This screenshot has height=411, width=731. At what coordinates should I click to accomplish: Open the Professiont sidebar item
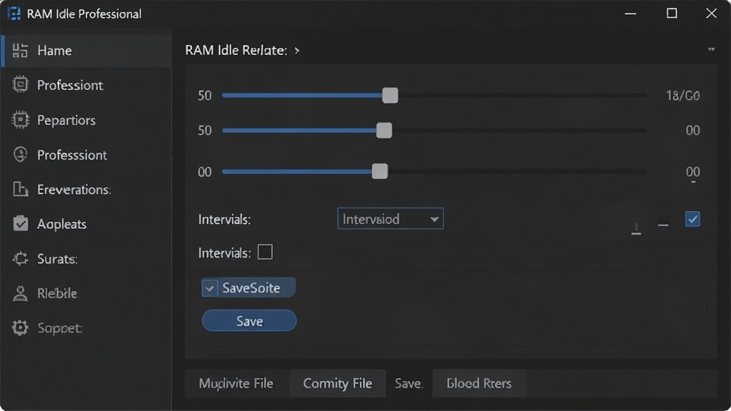(x=86, y=85)
